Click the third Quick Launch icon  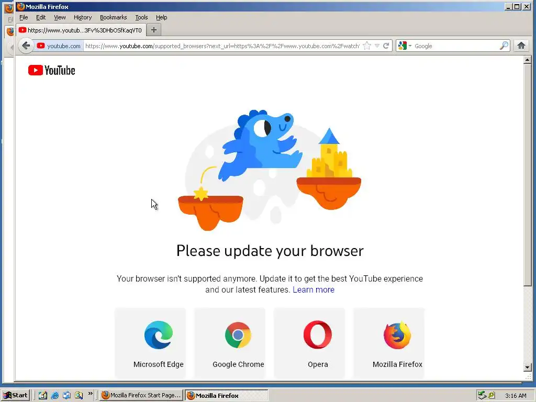[x=66, y=395]
